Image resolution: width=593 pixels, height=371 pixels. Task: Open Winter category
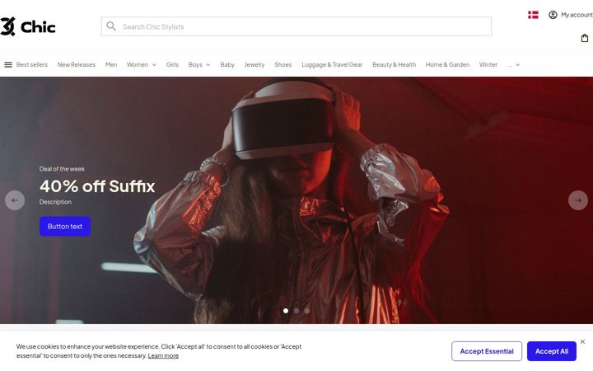(x=488, y=65)
